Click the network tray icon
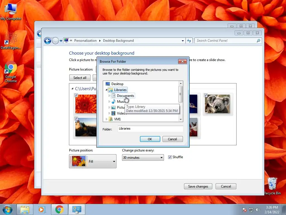 (251, 209)
